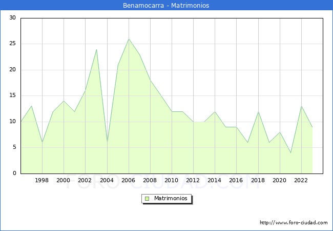Select the 2000 x-axis label
This screenshot has width=333, height=231.
pyautogui.click(x=64, y=181)
